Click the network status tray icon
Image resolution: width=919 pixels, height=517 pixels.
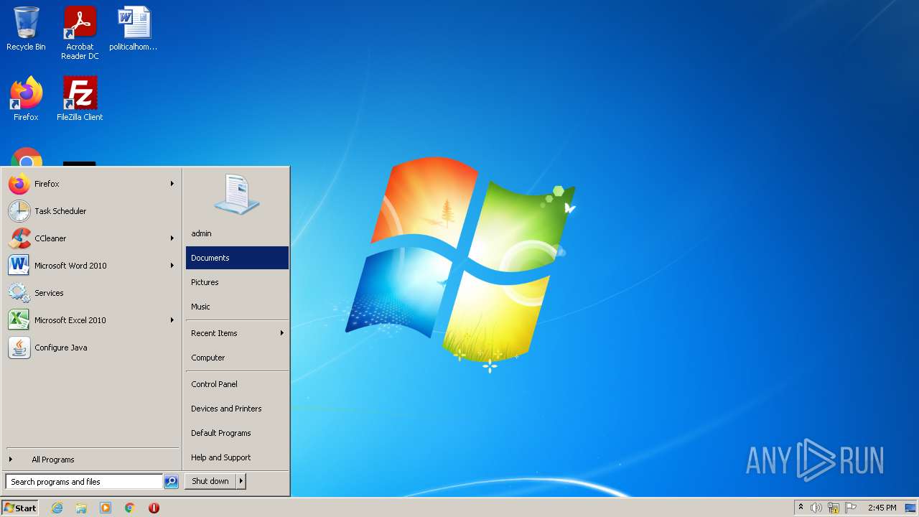834,508
